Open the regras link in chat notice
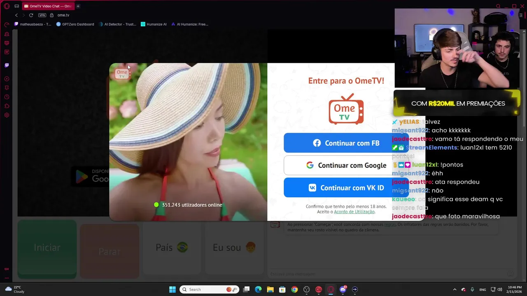Viewport: 527px width, 296px height. tap(390, 224)
